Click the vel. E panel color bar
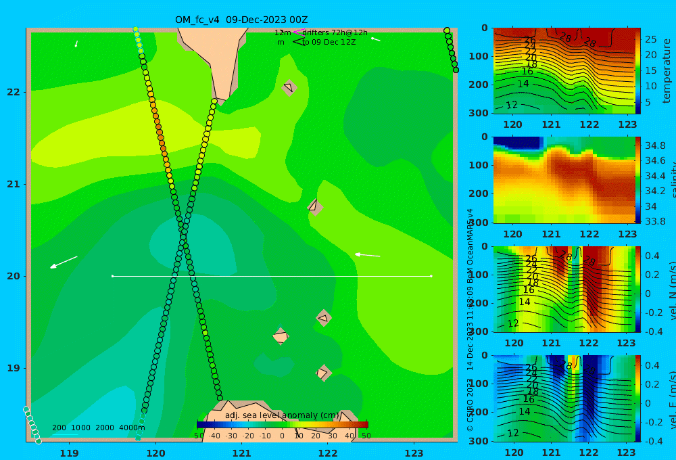Screen dimensions: 676x460 coord(637,398)
